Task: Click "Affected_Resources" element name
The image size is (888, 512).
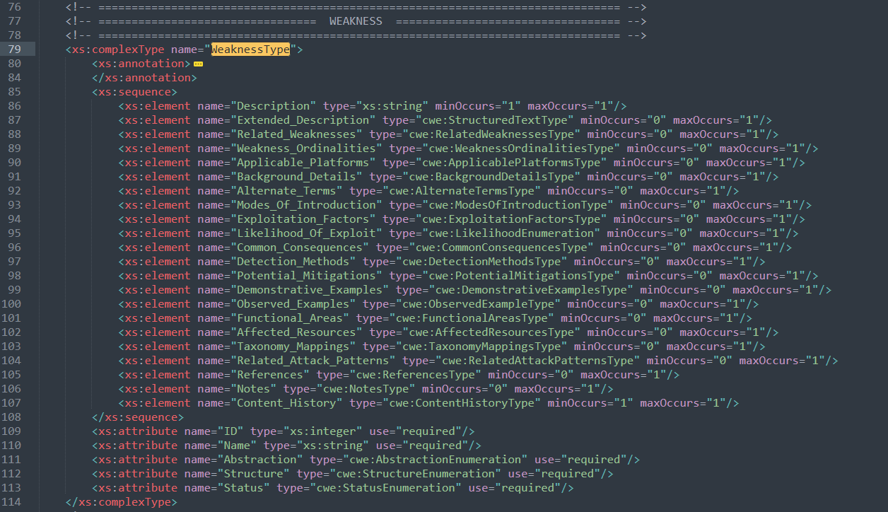Action: click(296, 332)
